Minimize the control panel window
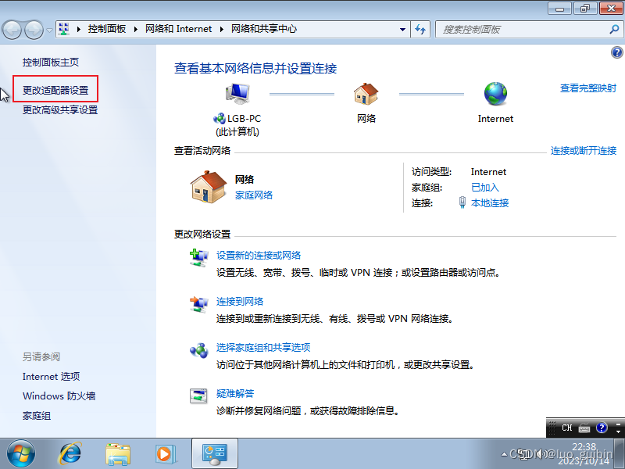 pos(560,9)
